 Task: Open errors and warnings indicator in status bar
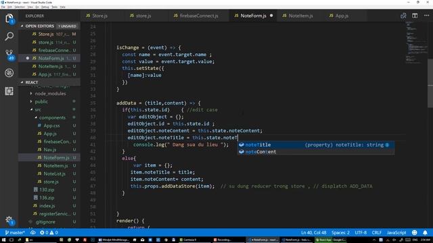[x=49, y=232]
